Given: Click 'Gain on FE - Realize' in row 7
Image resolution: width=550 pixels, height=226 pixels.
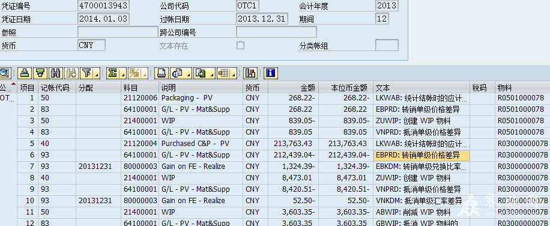Looking at the screenshot, I should [x=201, y=166].
